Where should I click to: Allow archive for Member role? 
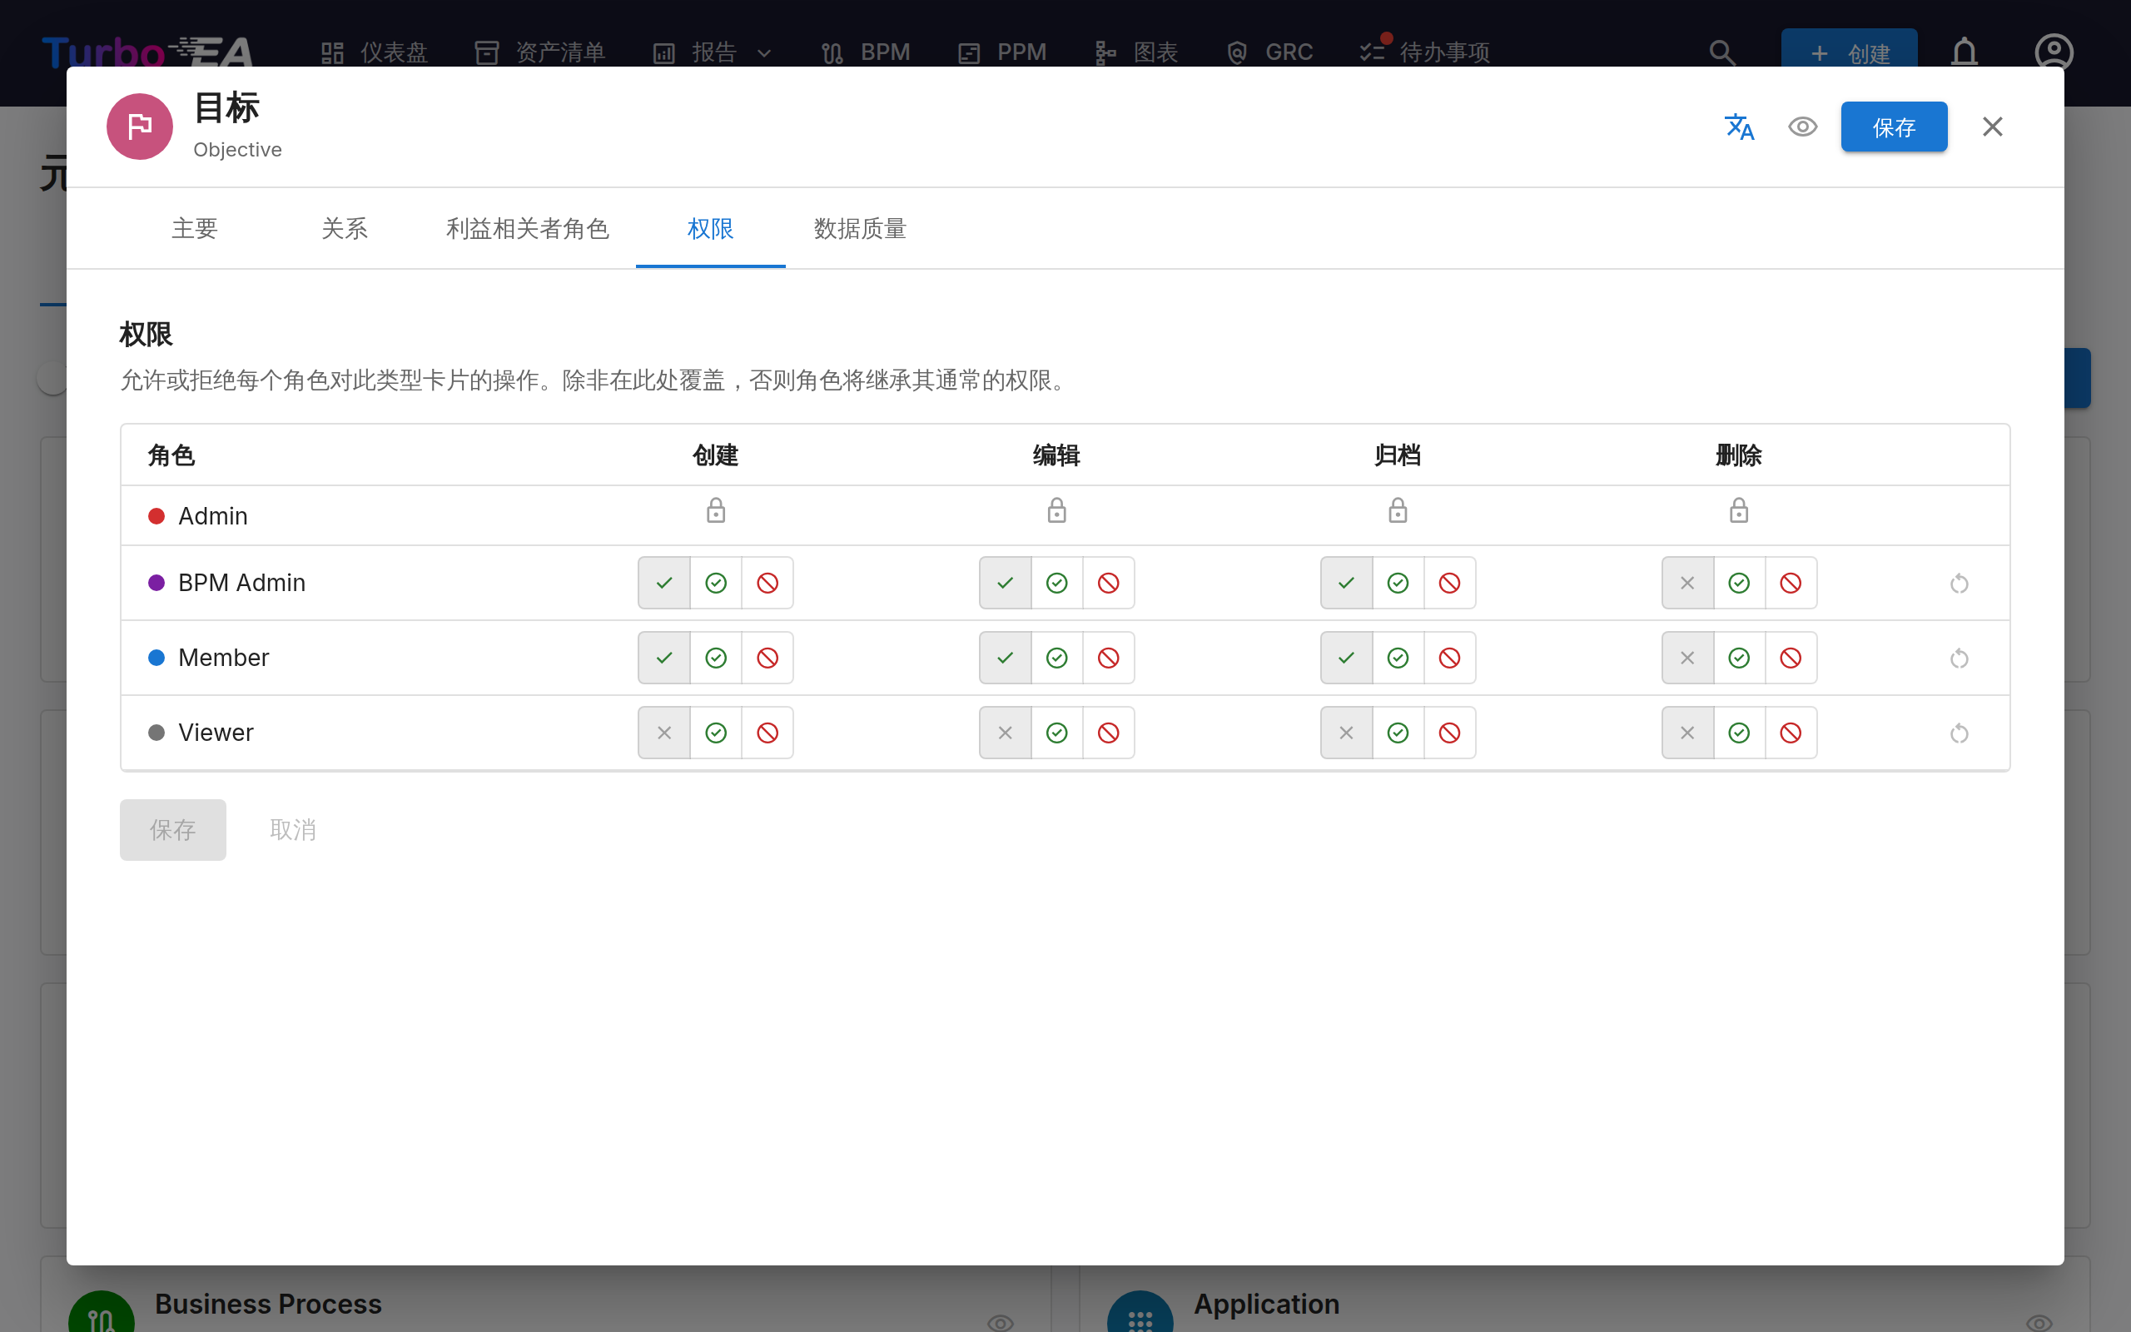(x=1398, y=658)
